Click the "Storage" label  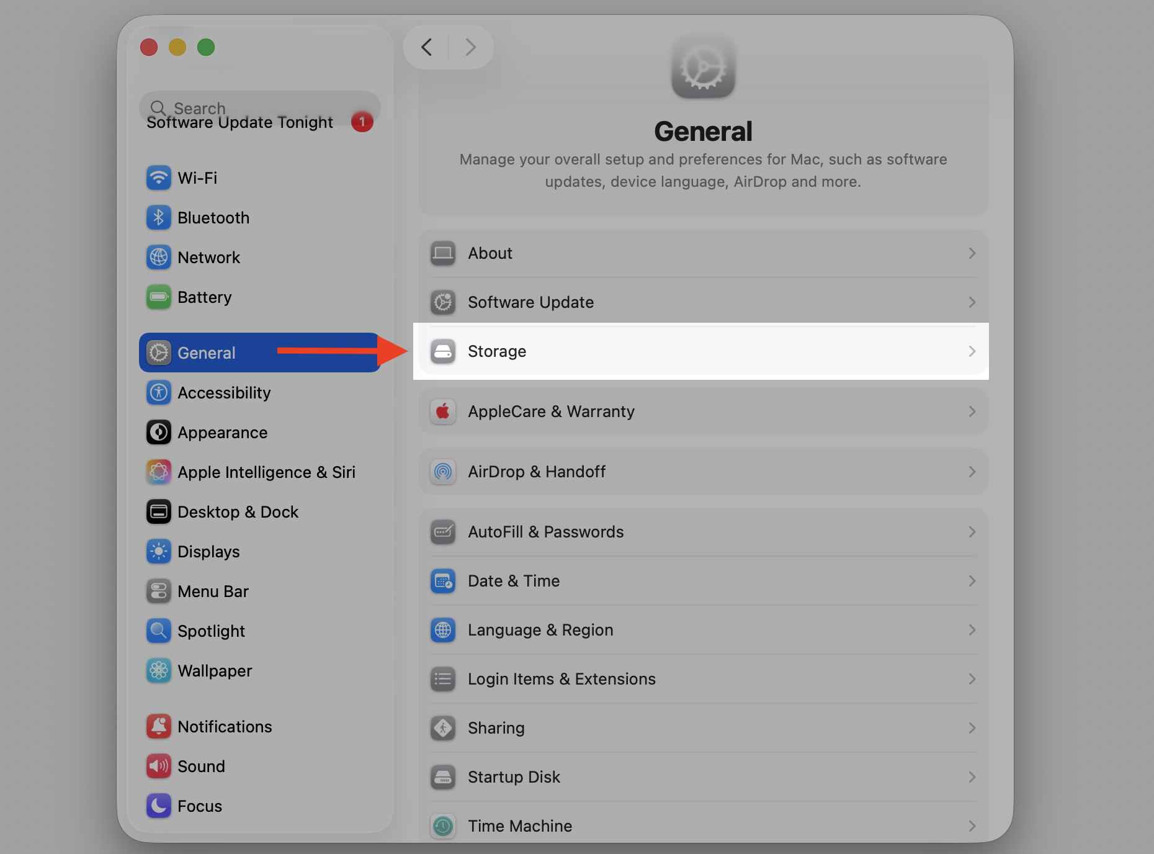click(497, 351)
